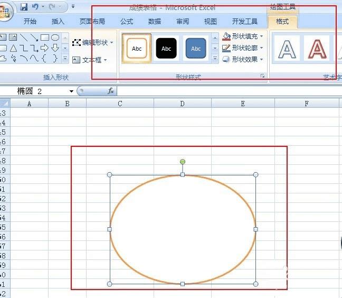
Task: Apply the blue Abc shape style
Action: pos(196,49)
